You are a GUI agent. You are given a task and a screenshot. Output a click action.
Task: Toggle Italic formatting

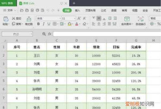[44, 24]
